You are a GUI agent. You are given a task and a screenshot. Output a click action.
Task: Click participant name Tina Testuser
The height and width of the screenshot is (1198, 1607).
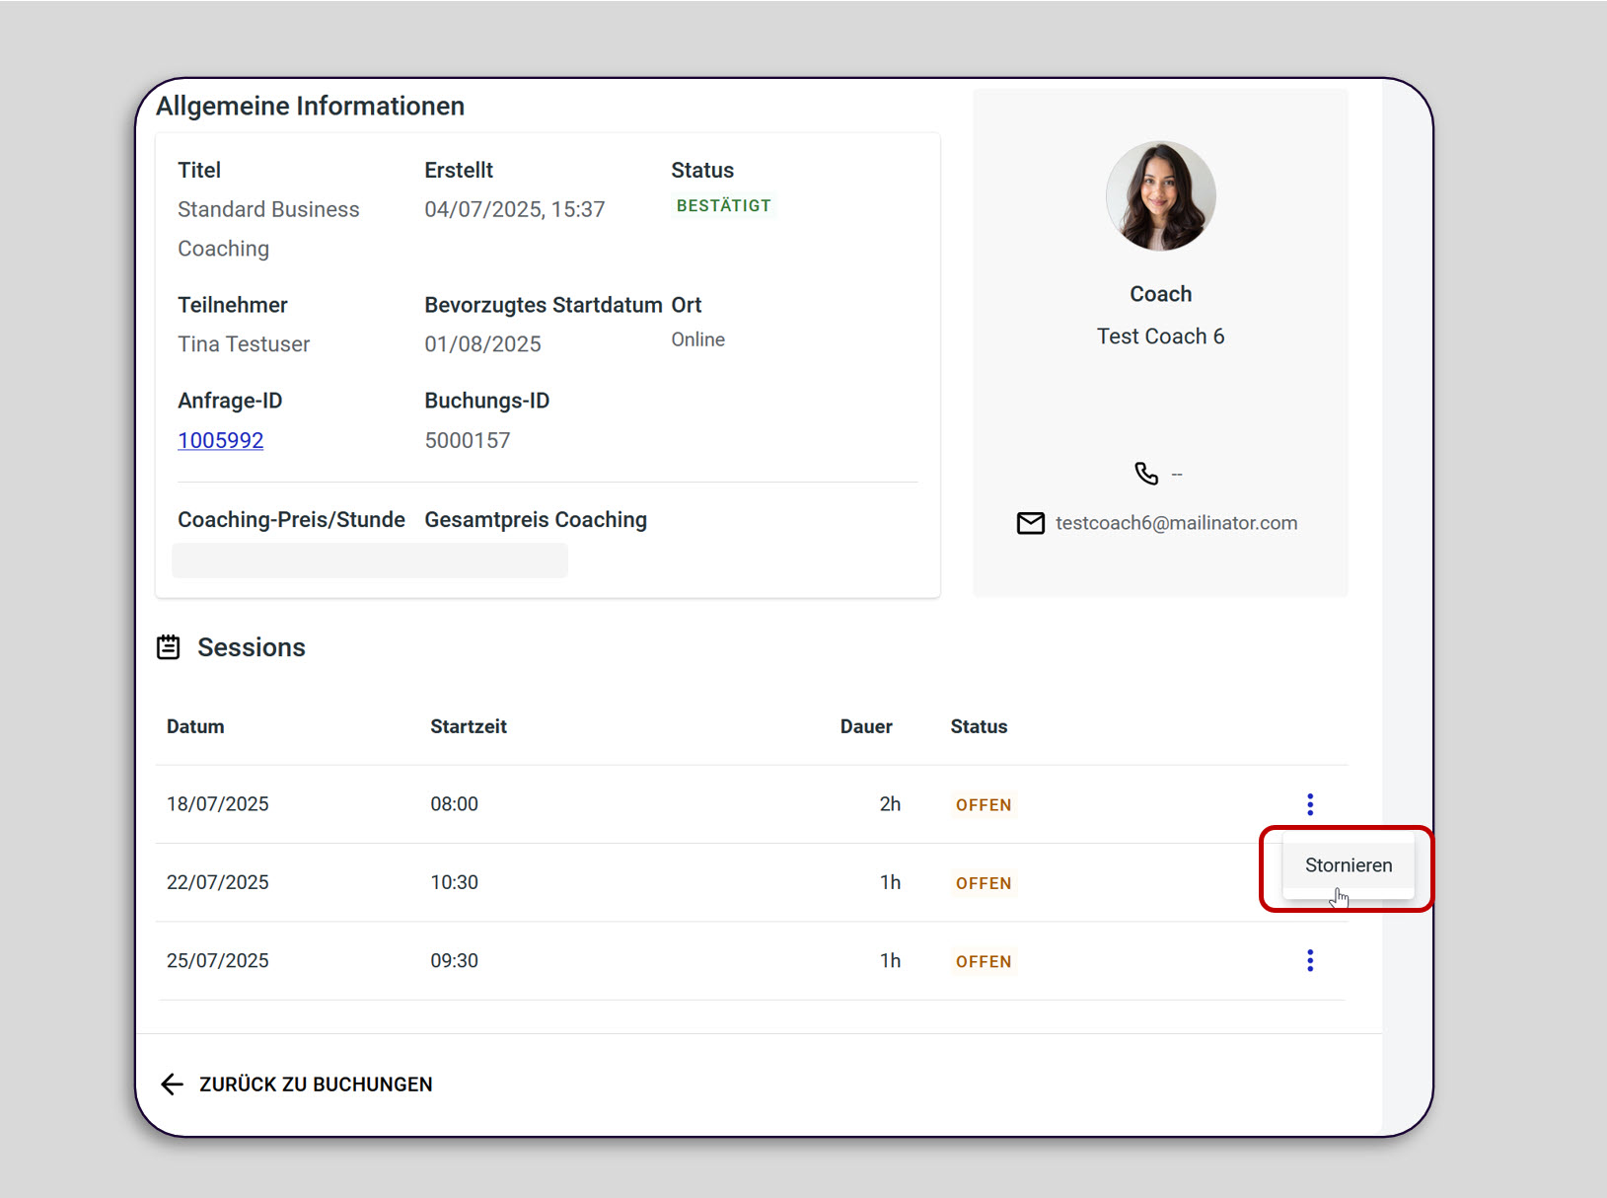coord(244,344)
